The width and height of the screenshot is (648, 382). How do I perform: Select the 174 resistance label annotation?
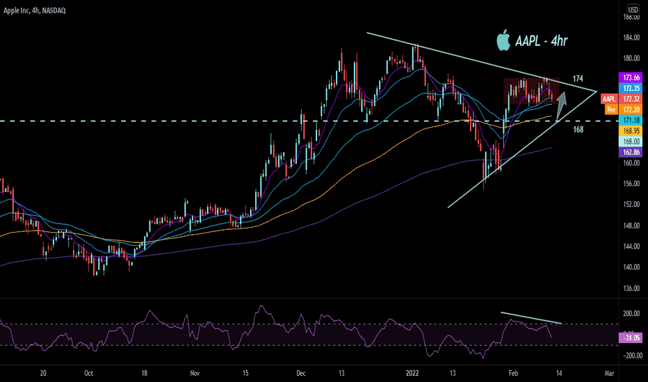pos(578,78)
